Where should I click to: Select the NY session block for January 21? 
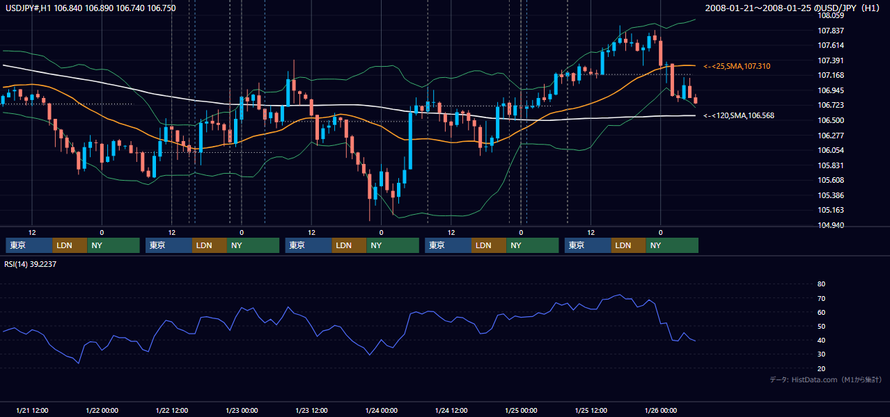[114, 245]
